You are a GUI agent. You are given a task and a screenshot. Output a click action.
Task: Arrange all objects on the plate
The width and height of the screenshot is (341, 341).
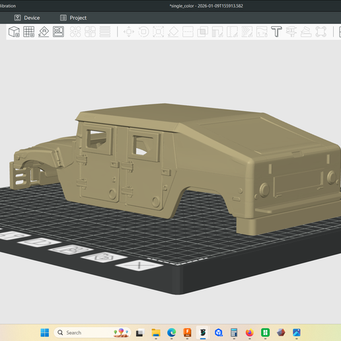click(58, 32)
